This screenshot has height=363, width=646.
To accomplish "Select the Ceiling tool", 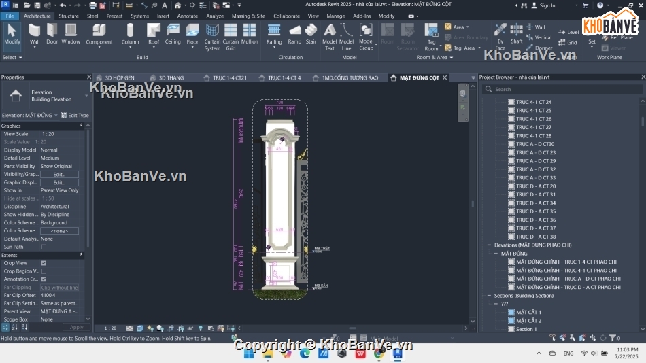I will [x=173, y=34].
